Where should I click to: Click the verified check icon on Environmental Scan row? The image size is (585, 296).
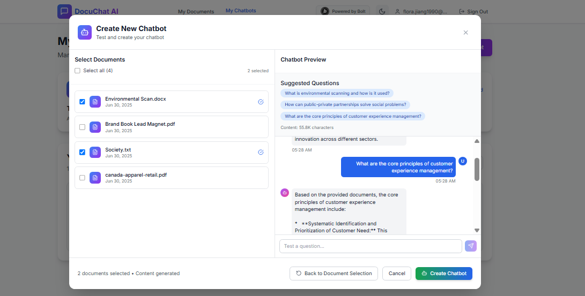pyautogui.click(x=261, y=102)
